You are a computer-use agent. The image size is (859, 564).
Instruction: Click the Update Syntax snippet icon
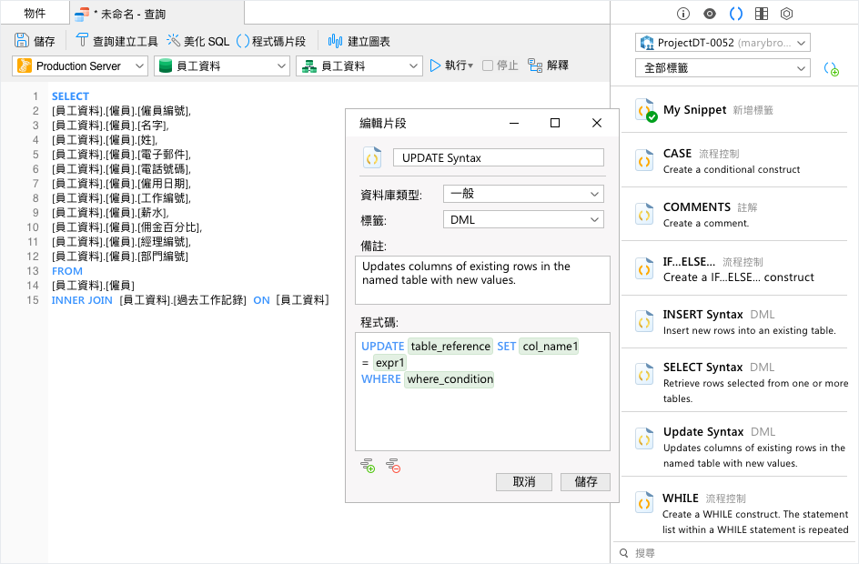coord(644,439)
